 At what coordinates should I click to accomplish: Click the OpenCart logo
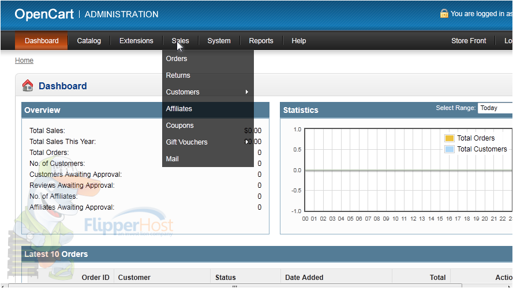[44, 14]
